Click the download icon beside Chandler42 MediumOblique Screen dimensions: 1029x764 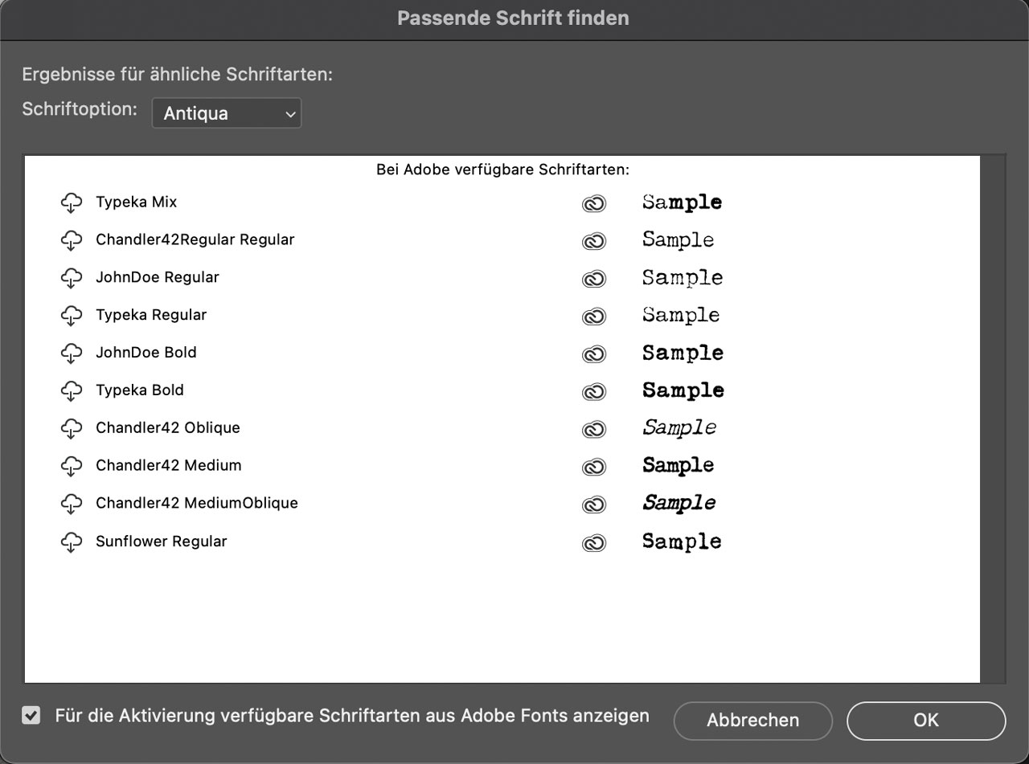tap(72, 505)
